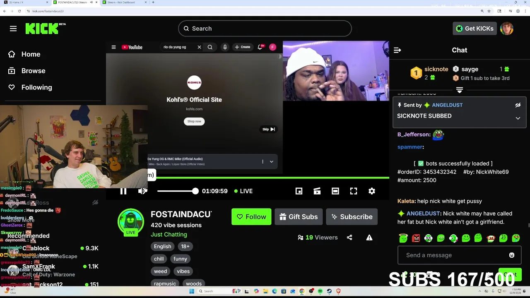Select the funny tag
530x298 pixels.
point(180,259)
